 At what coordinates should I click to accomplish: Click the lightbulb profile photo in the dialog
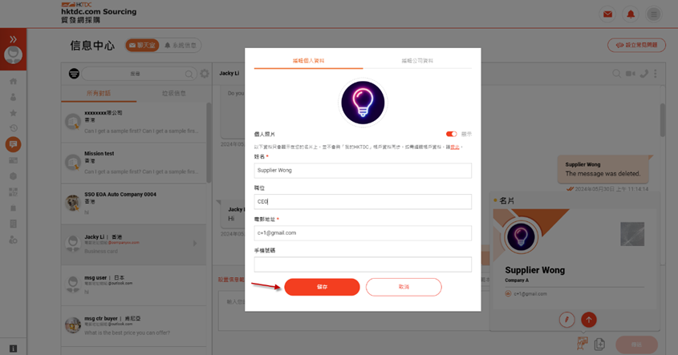(363, 103)
